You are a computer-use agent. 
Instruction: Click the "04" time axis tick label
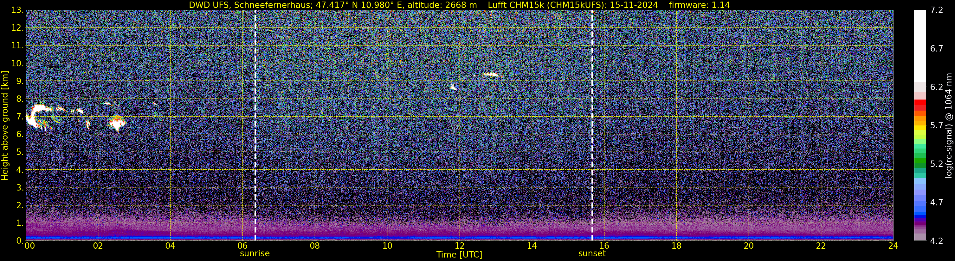point(170,246)
